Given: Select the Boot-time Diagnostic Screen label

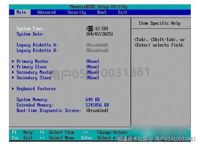Looking at the screenshot, I should [x=49, y=111].
